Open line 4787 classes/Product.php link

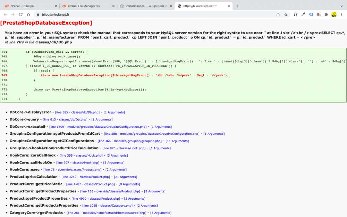[91, 184]
